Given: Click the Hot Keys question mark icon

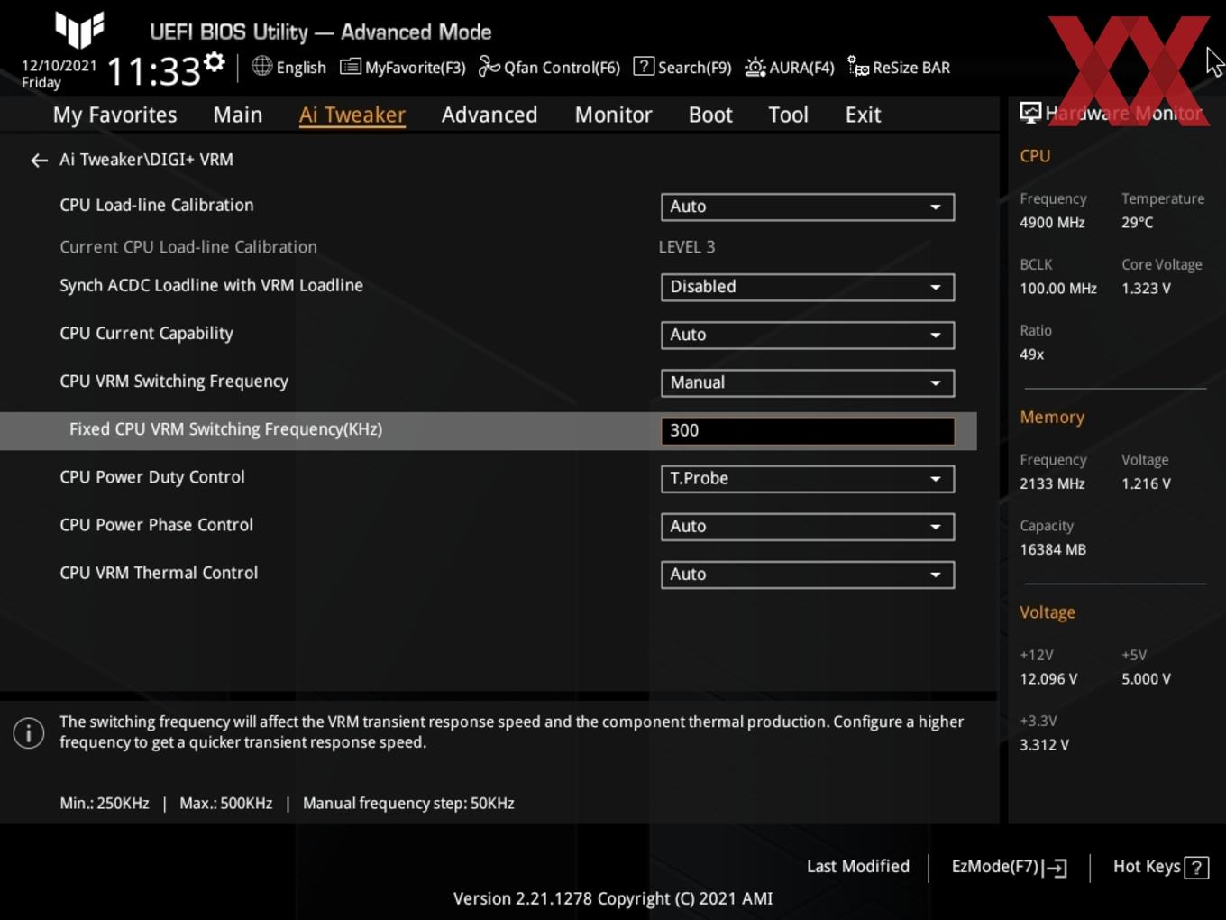Looking at the screenshot, I should (1196, 868).
